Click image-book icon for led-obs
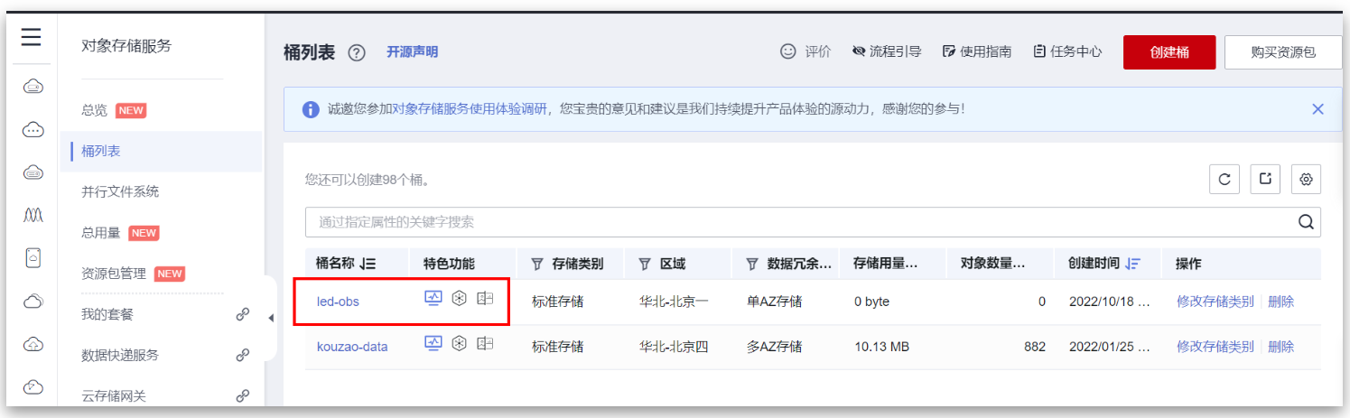 [x=485, y=299]
